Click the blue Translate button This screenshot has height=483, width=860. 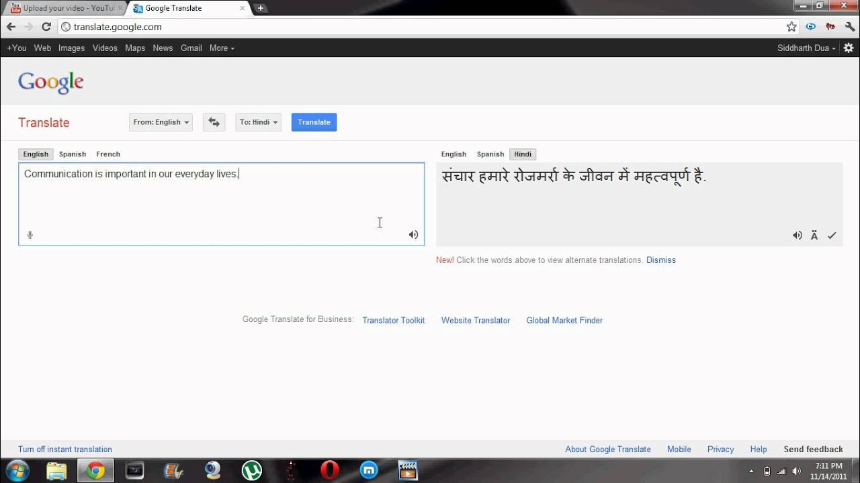pyautogui.click(x=314, y=122)
